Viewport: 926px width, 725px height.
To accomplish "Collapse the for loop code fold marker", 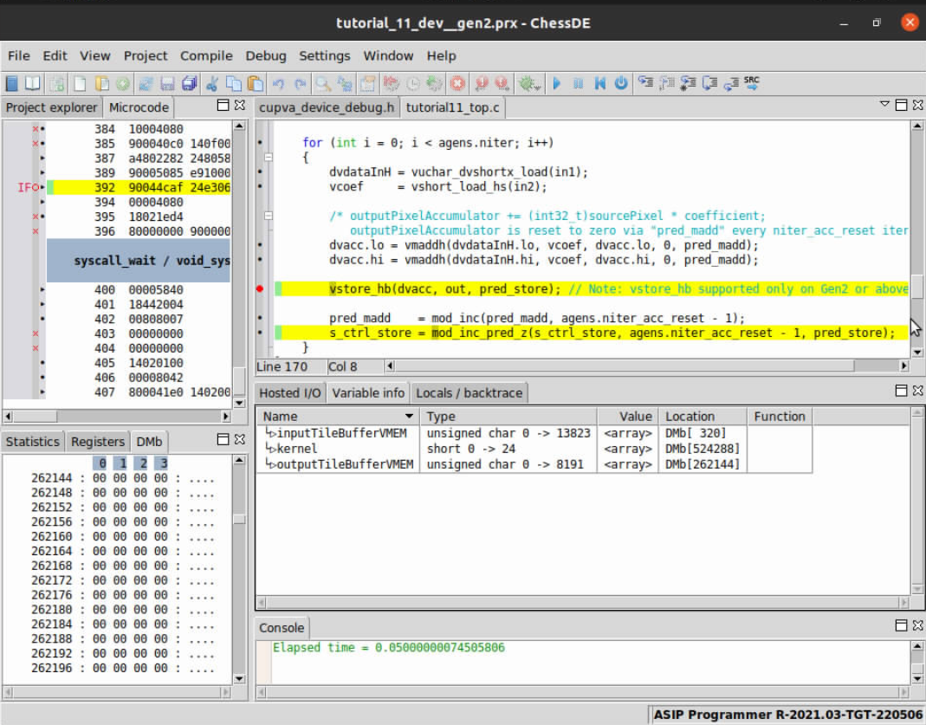I will click(269, 158).
